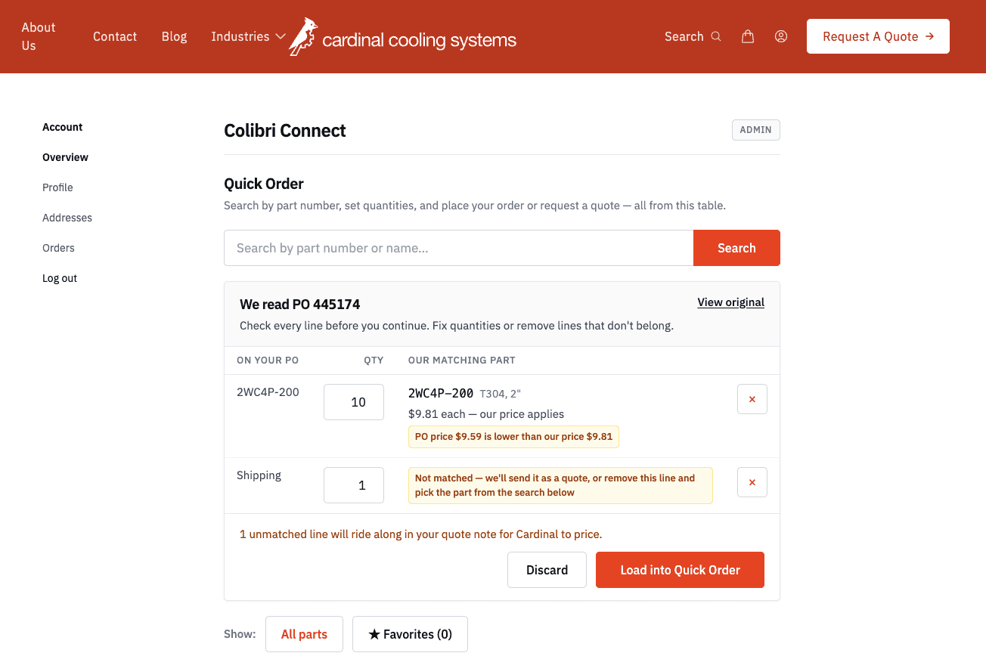986x656 pixels.
Task: Remove the Shipping line with its X
Action: pyautogui.click(x=752, y=482)
